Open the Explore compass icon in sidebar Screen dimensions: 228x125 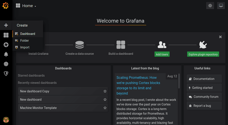[x=6, y=45]
